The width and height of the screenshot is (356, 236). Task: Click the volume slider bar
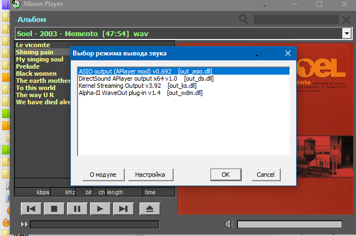(x=290, y=224)
